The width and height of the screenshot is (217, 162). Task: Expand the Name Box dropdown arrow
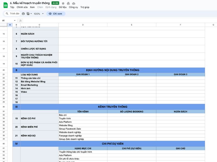pos(15,21)
